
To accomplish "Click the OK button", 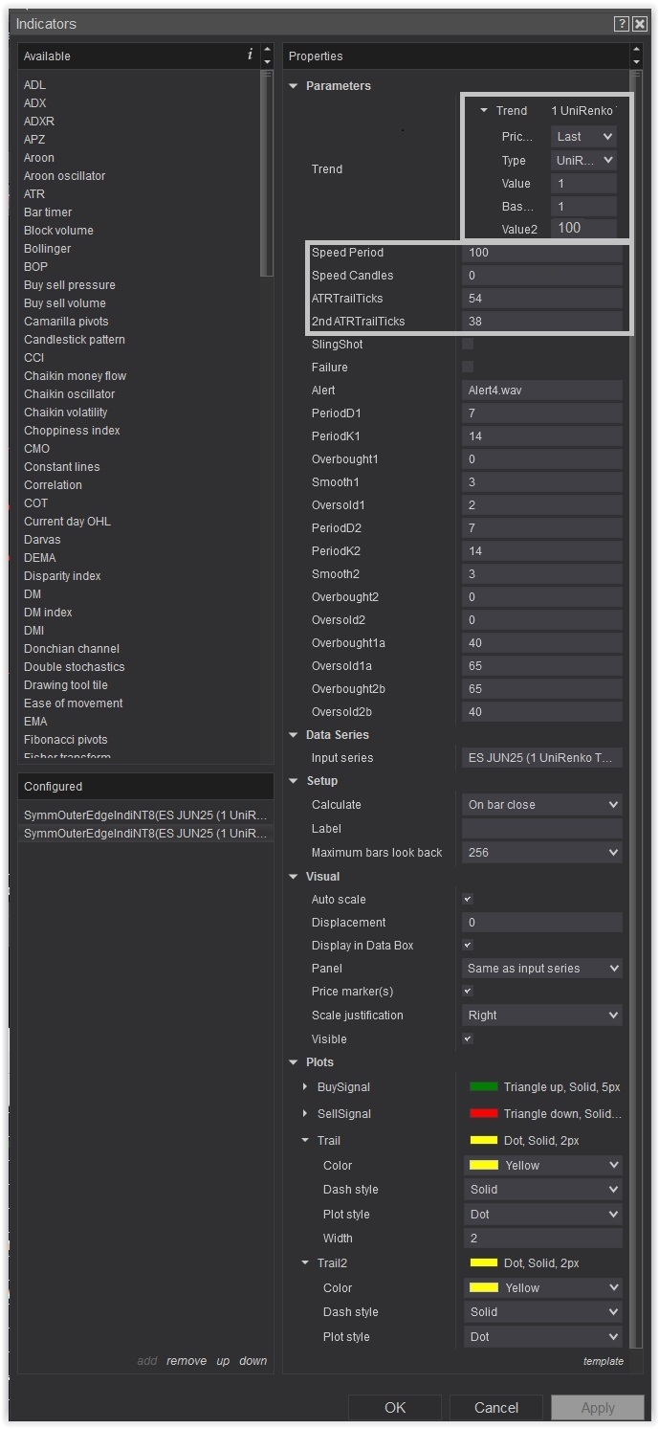I will 395,1407.
